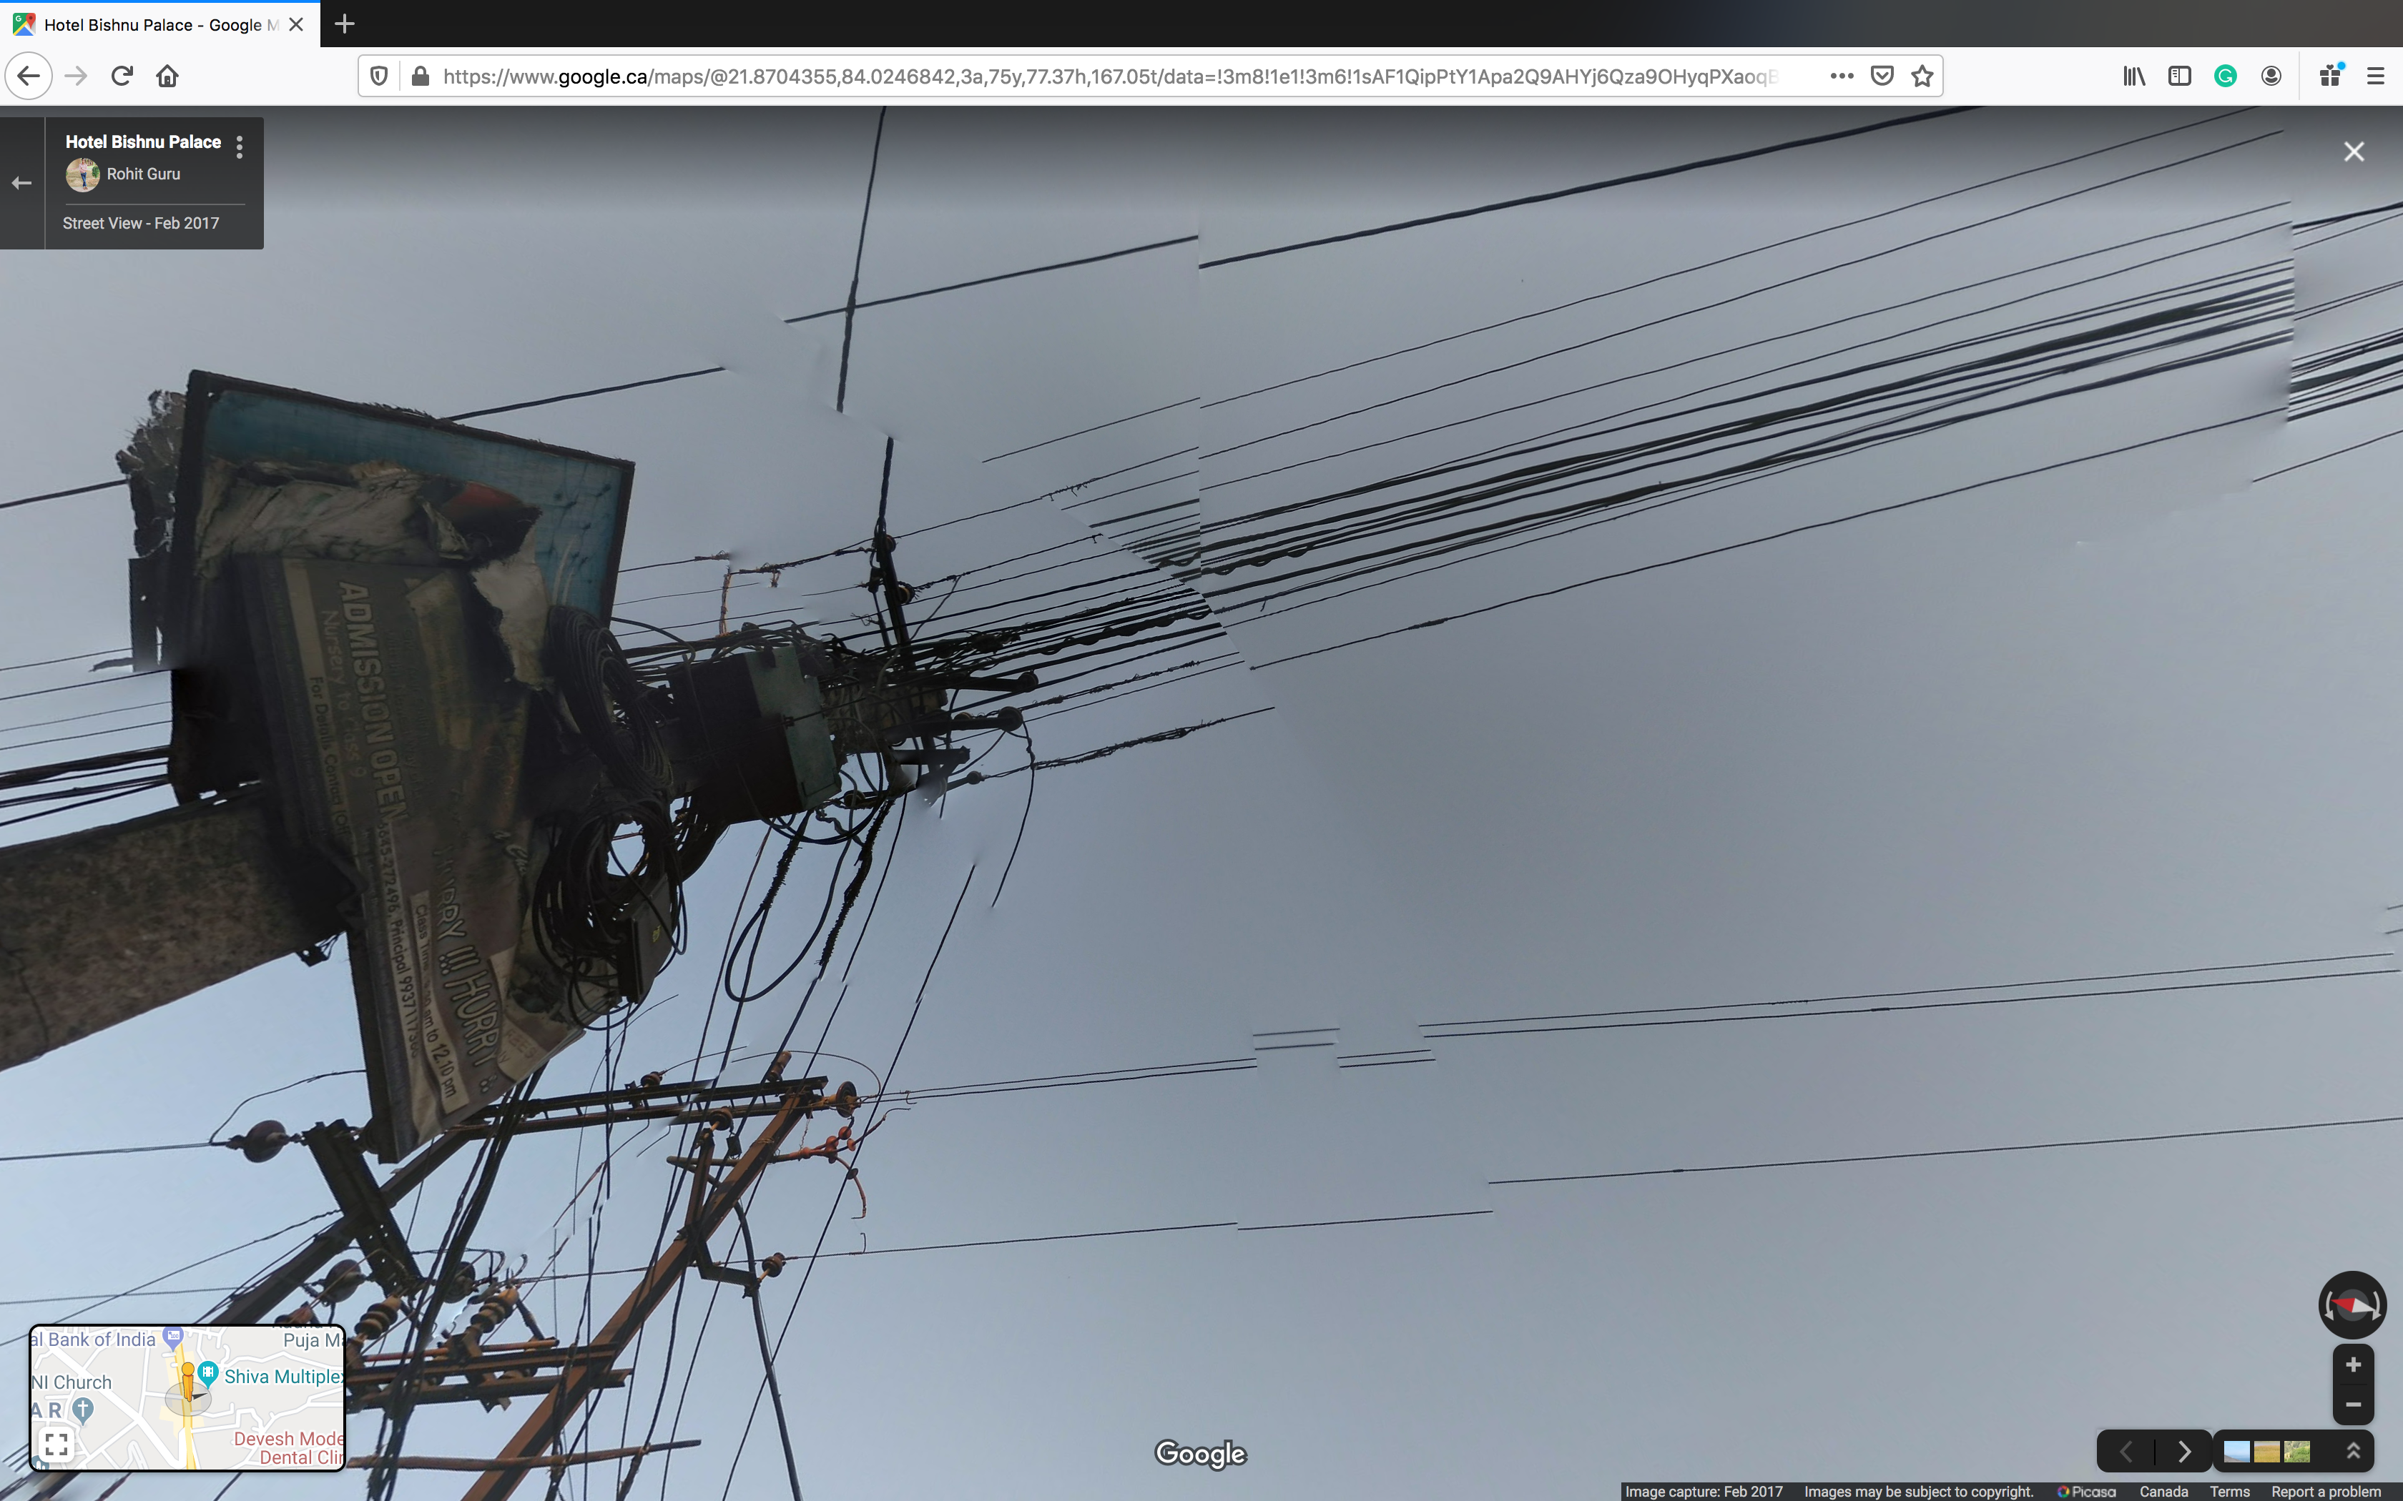Close the Street View with X
The height and width of the screenshot is (1501, 2403).
(x=2354, y=152)
